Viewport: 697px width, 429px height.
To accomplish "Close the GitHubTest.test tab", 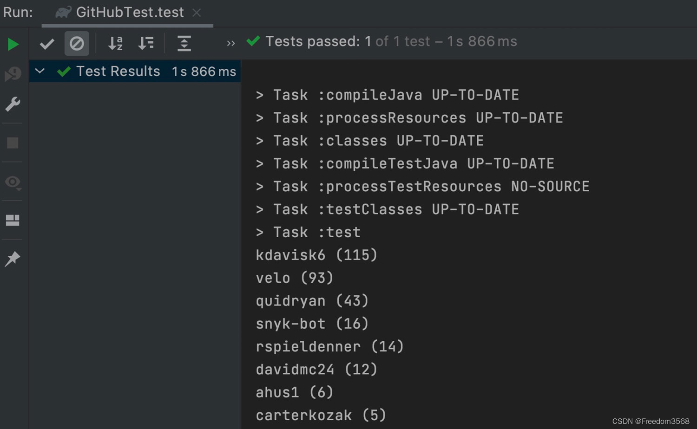I will (197, 13).
